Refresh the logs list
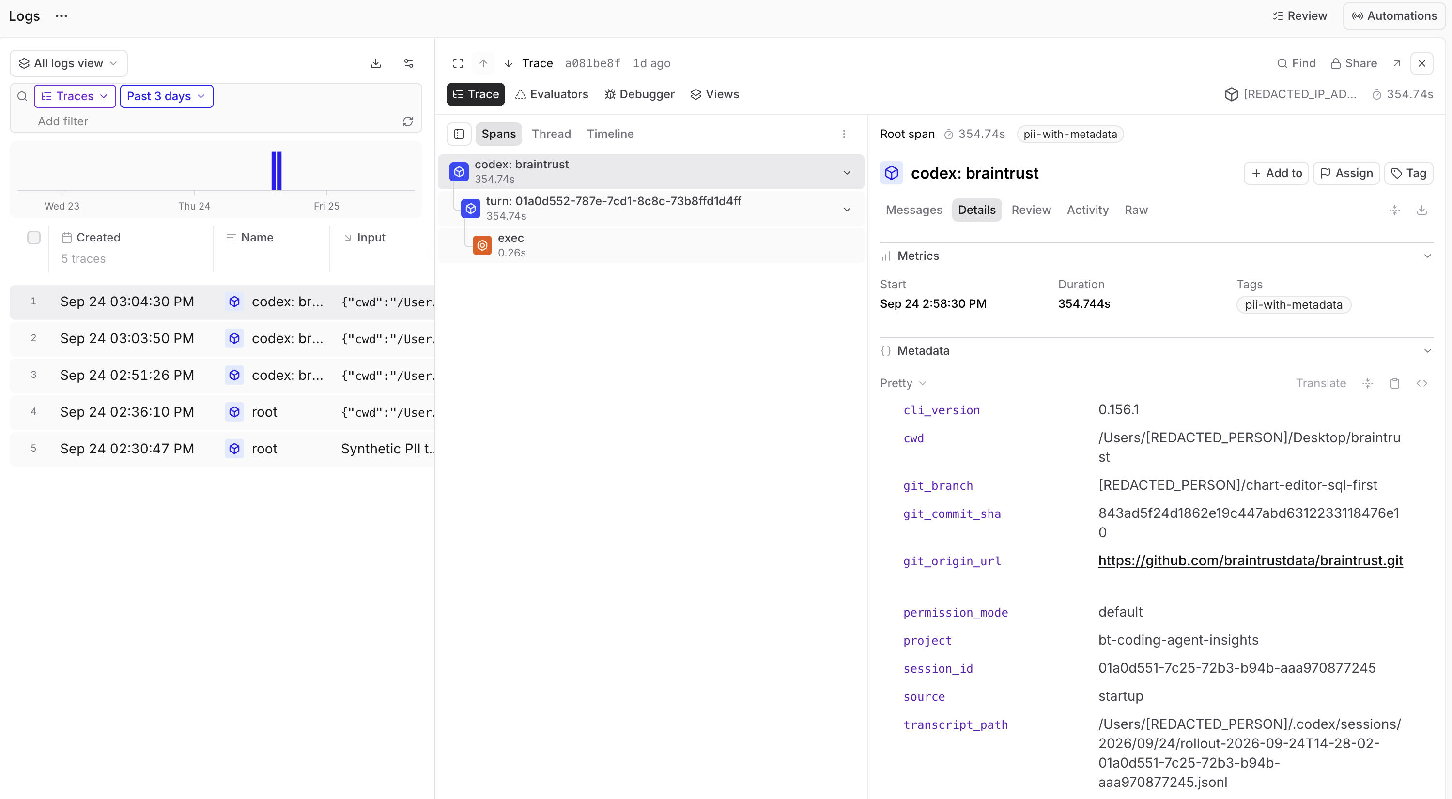This screenshot has height=799, width=1452. 407,121
